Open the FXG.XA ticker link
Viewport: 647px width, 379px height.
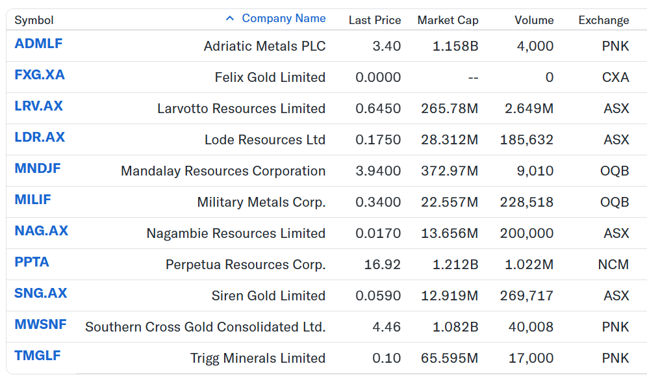coord(40,75)
